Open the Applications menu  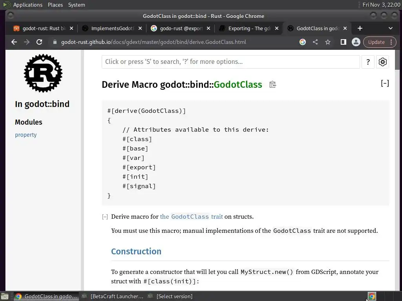pos(28,5)
